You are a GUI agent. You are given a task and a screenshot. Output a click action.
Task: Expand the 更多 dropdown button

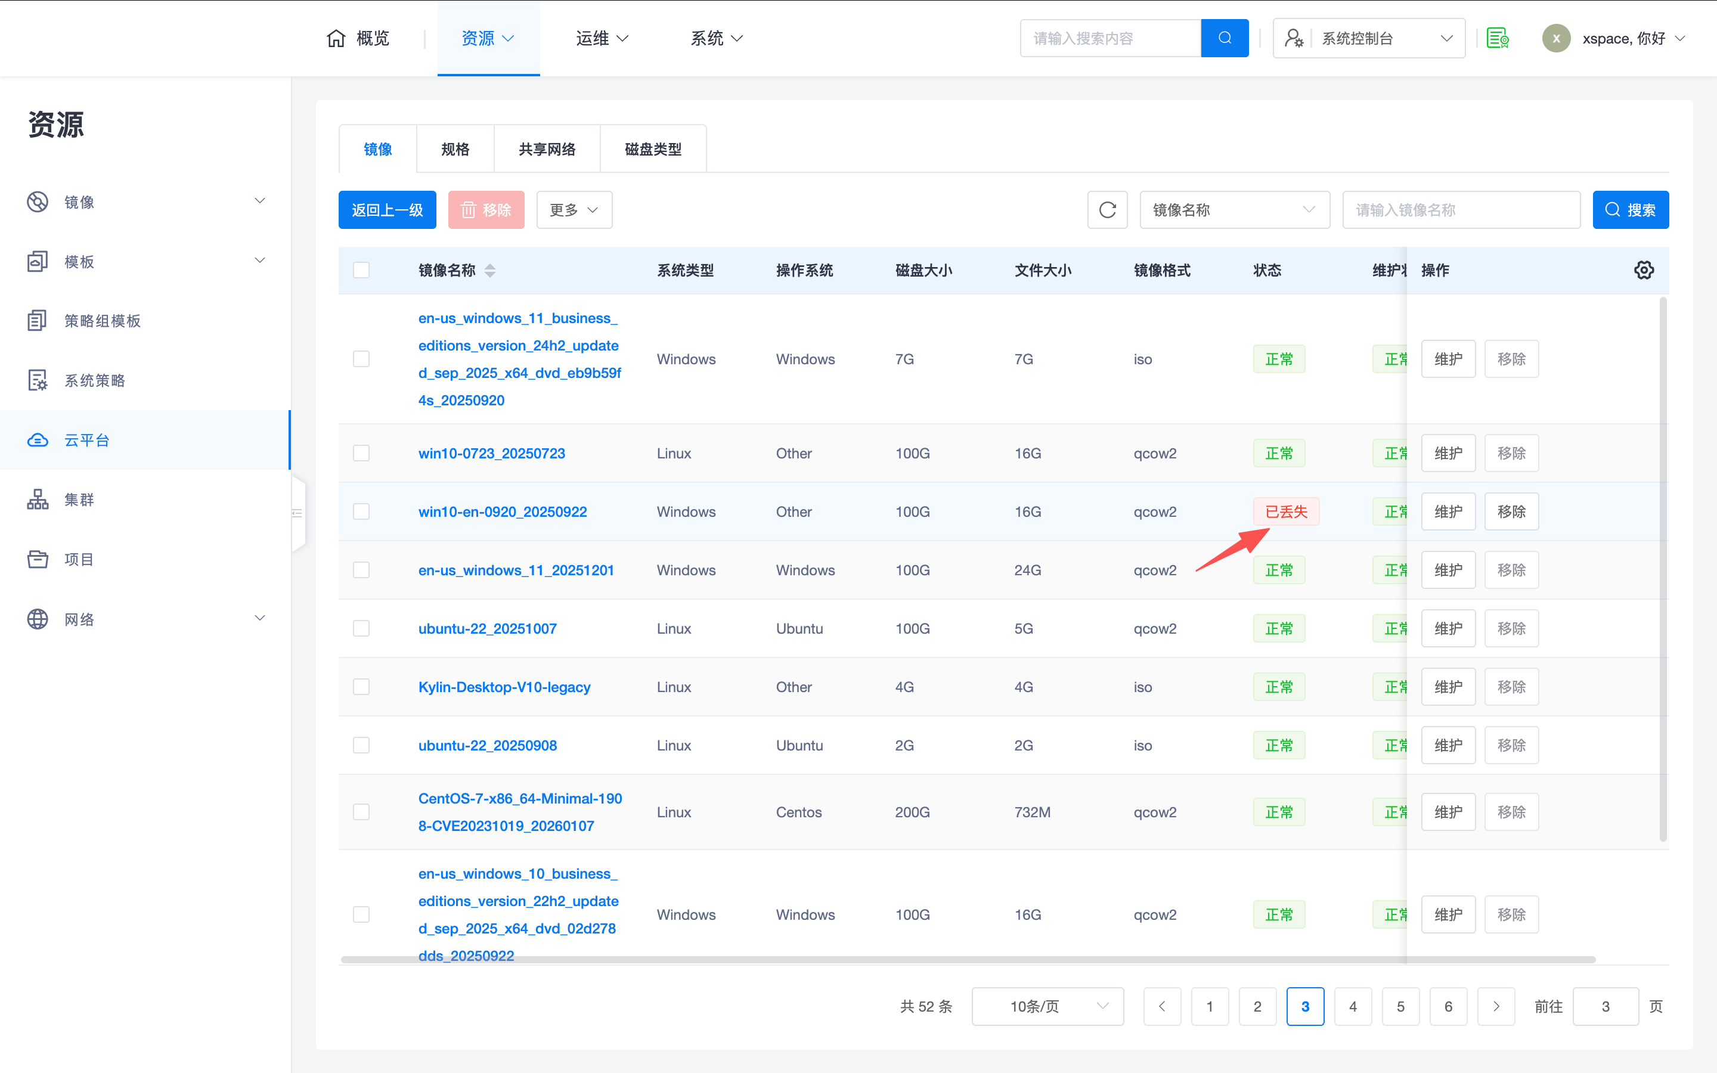(574, 210)
